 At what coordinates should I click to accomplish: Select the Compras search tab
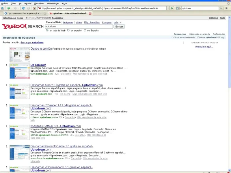[107, 22]
